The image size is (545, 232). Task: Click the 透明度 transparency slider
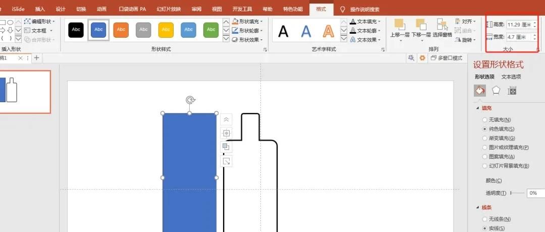517,193
